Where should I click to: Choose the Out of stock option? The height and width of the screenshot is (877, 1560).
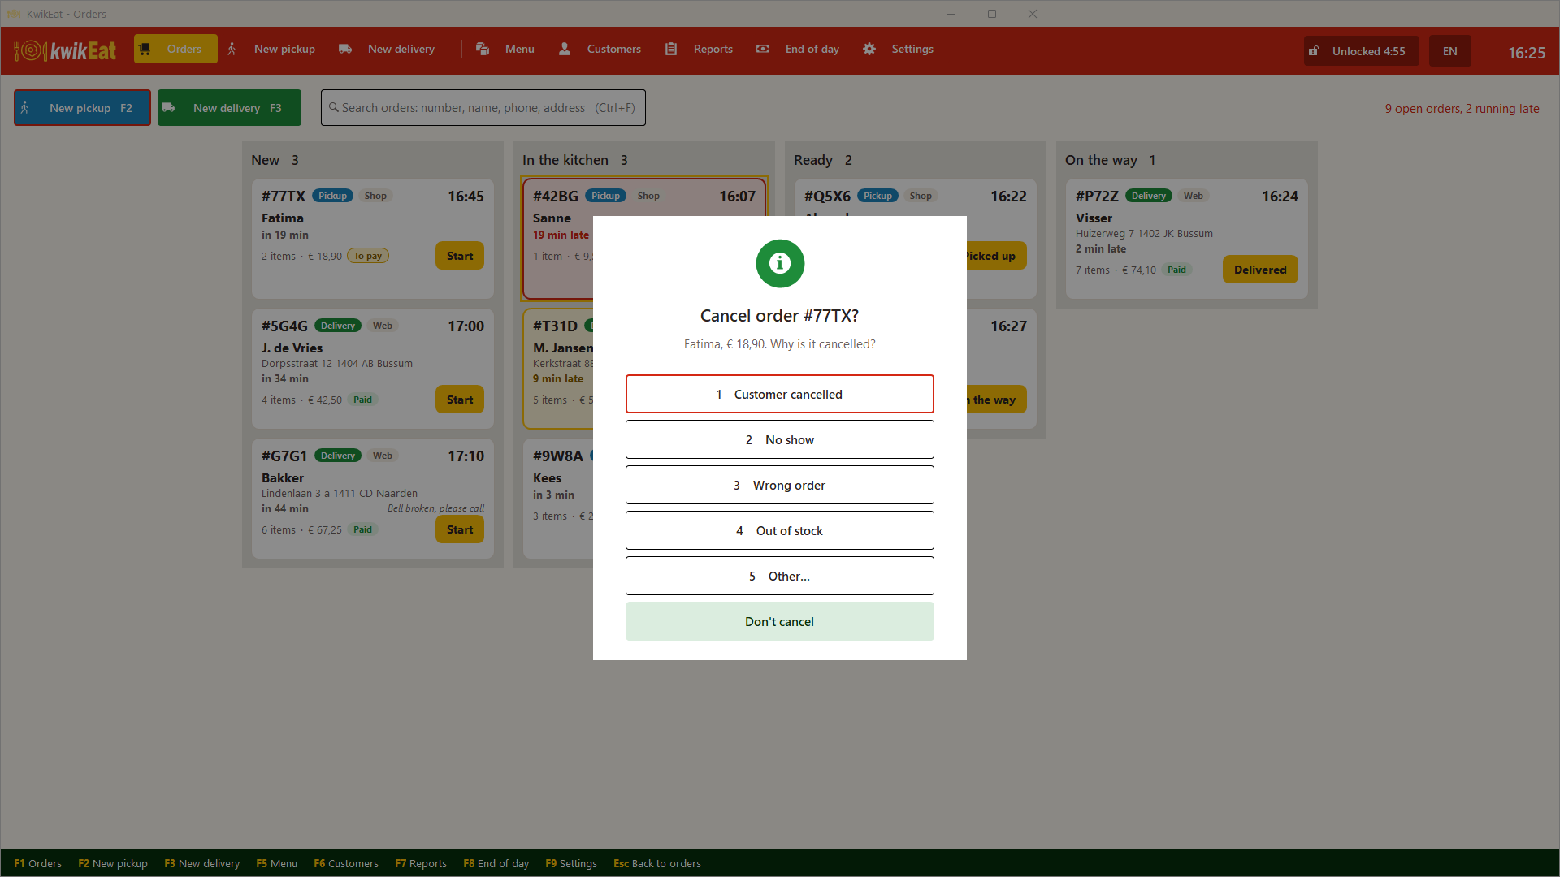(x=780, y=530)
